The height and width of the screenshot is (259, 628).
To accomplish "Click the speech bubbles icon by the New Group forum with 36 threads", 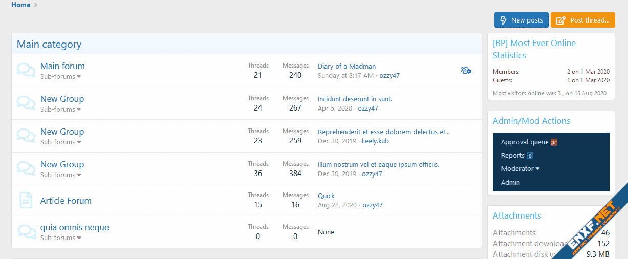I will [x=26, y=169].
